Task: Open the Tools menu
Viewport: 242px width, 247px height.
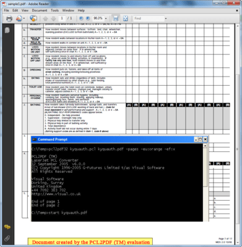Action: click(54, 10)
